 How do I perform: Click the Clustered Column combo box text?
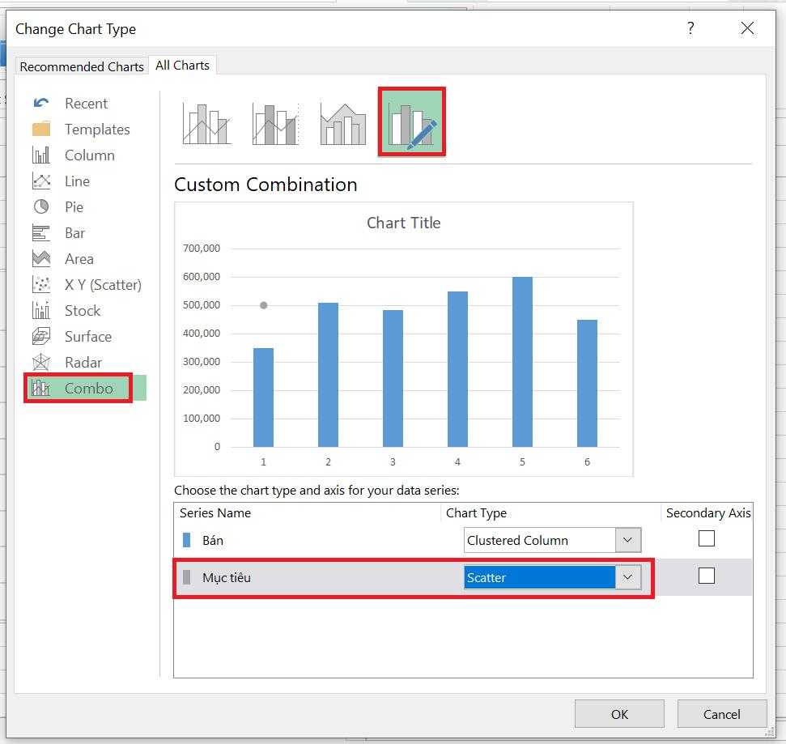(538, 541)
